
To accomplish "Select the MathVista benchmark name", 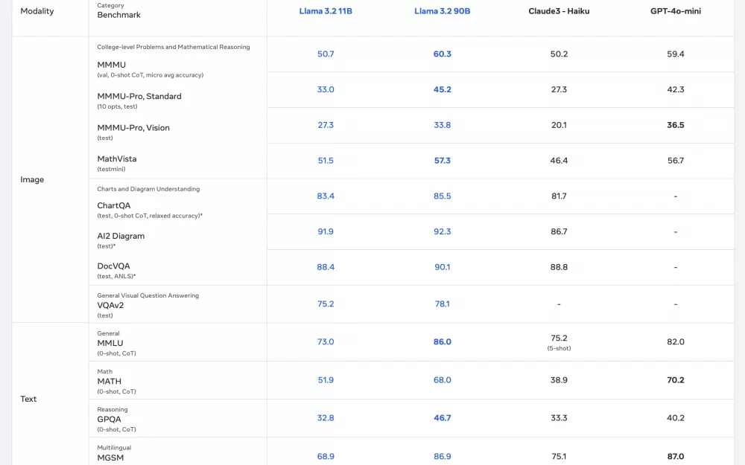I will [x=117, y=159].
